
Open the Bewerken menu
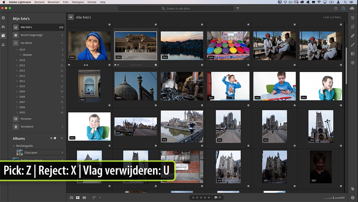coord(54,2)
